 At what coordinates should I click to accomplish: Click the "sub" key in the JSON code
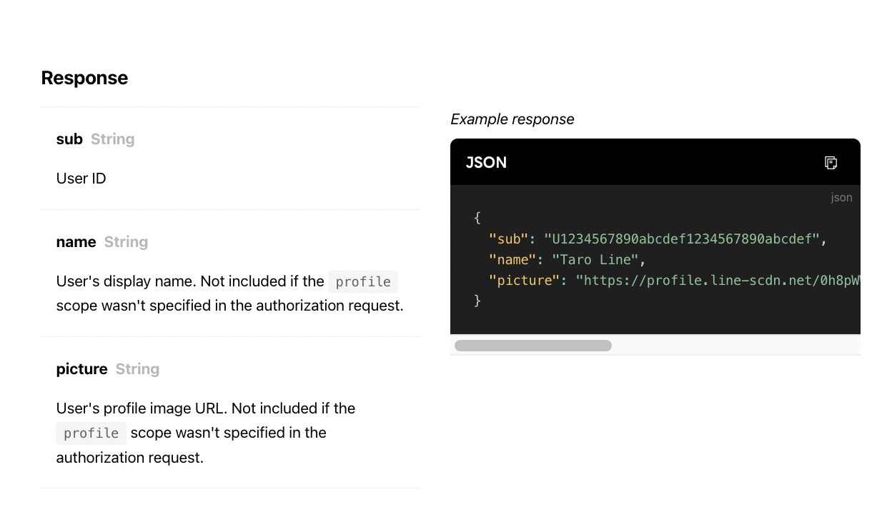(x=508, y=239)
